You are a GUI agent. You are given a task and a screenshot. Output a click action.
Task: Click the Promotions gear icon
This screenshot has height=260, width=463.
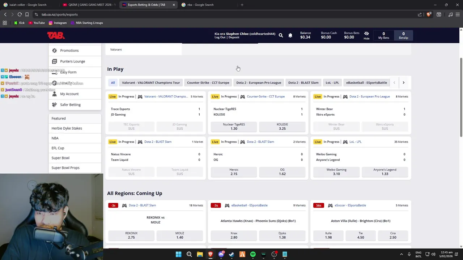[54, 51]
